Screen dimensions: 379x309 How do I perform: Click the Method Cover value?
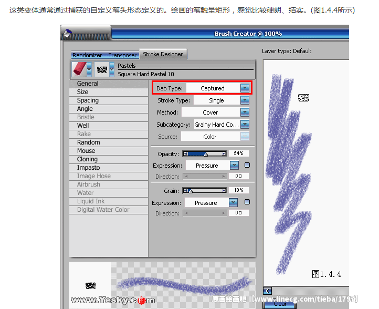pyautogui.click(x=210, y=112)
